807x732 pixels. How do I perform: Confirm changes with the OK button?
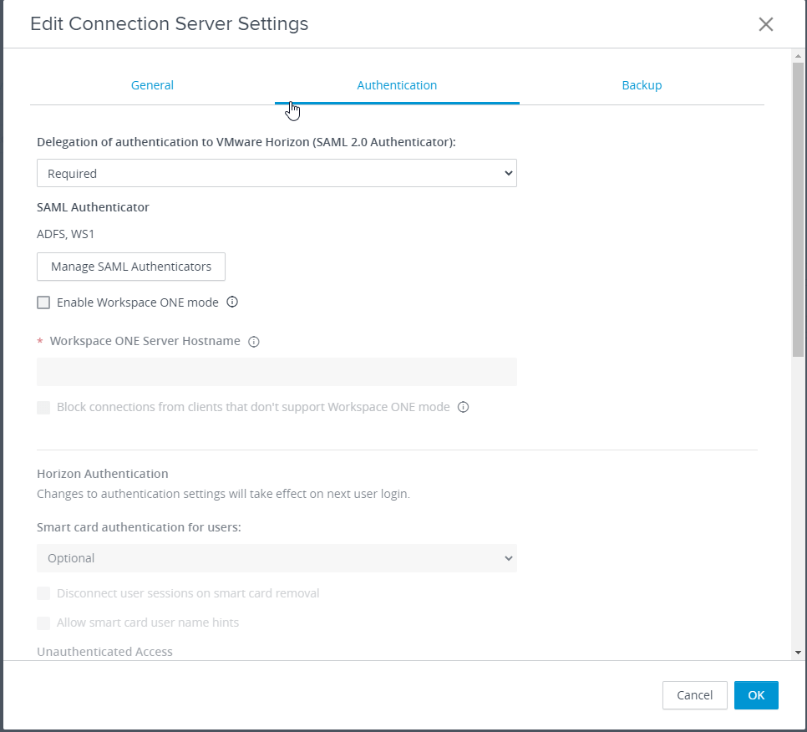pyautogui.click(x=756, y=695)
